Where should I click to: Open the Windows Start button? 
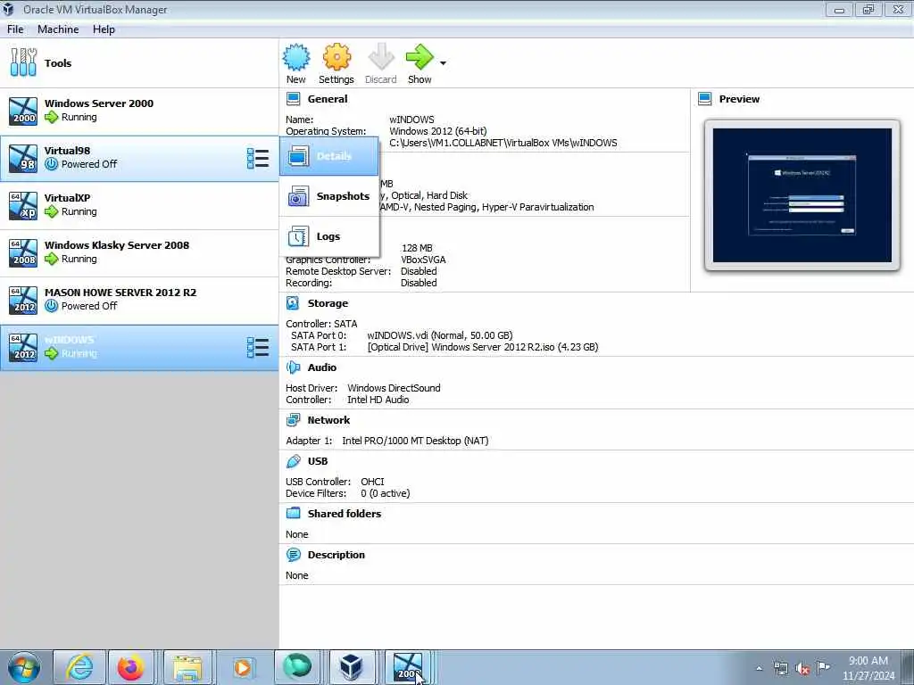pos(24,667)
